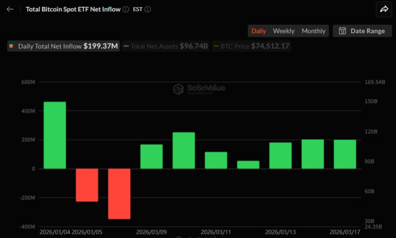The height and width of the screenshot is (238, 396).
Task: Toggle the Daily Total Net Inflow legend
Action: click(x=64, y=46)
